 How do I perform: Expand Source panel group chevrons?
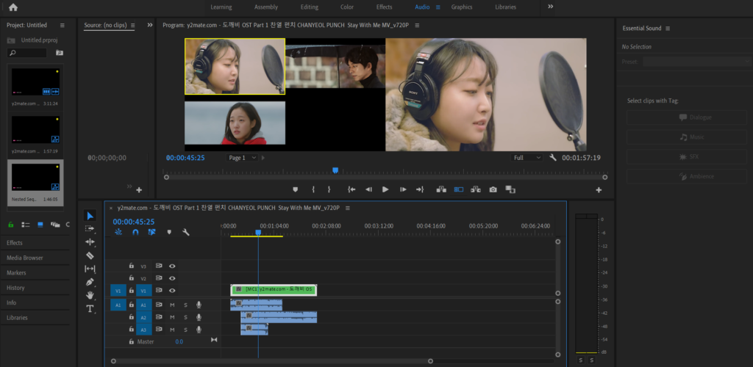(x=150, y=25)
